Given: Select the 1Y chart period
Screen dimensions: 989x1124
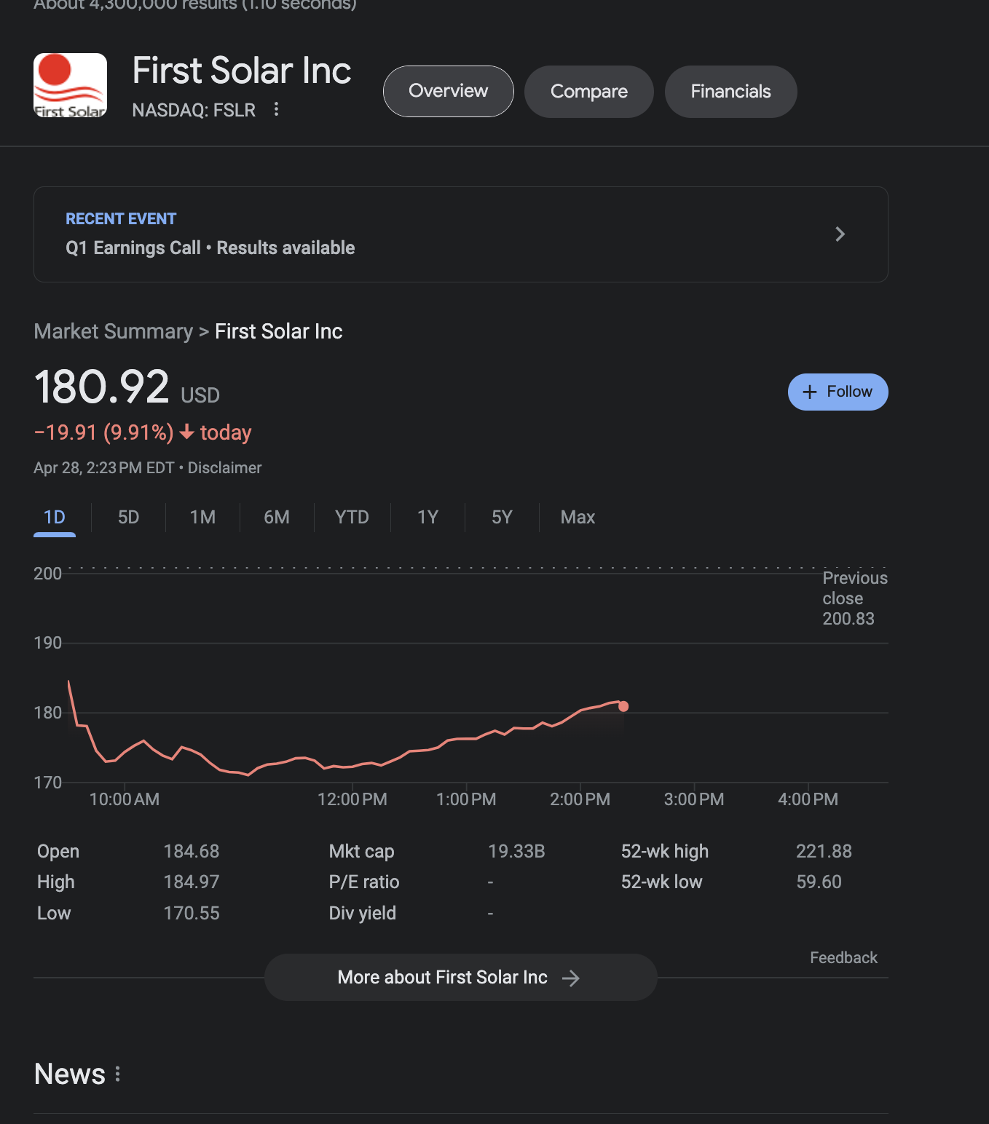Looking at the screenshot, I should pyautogui.click(x=427, y=517).
